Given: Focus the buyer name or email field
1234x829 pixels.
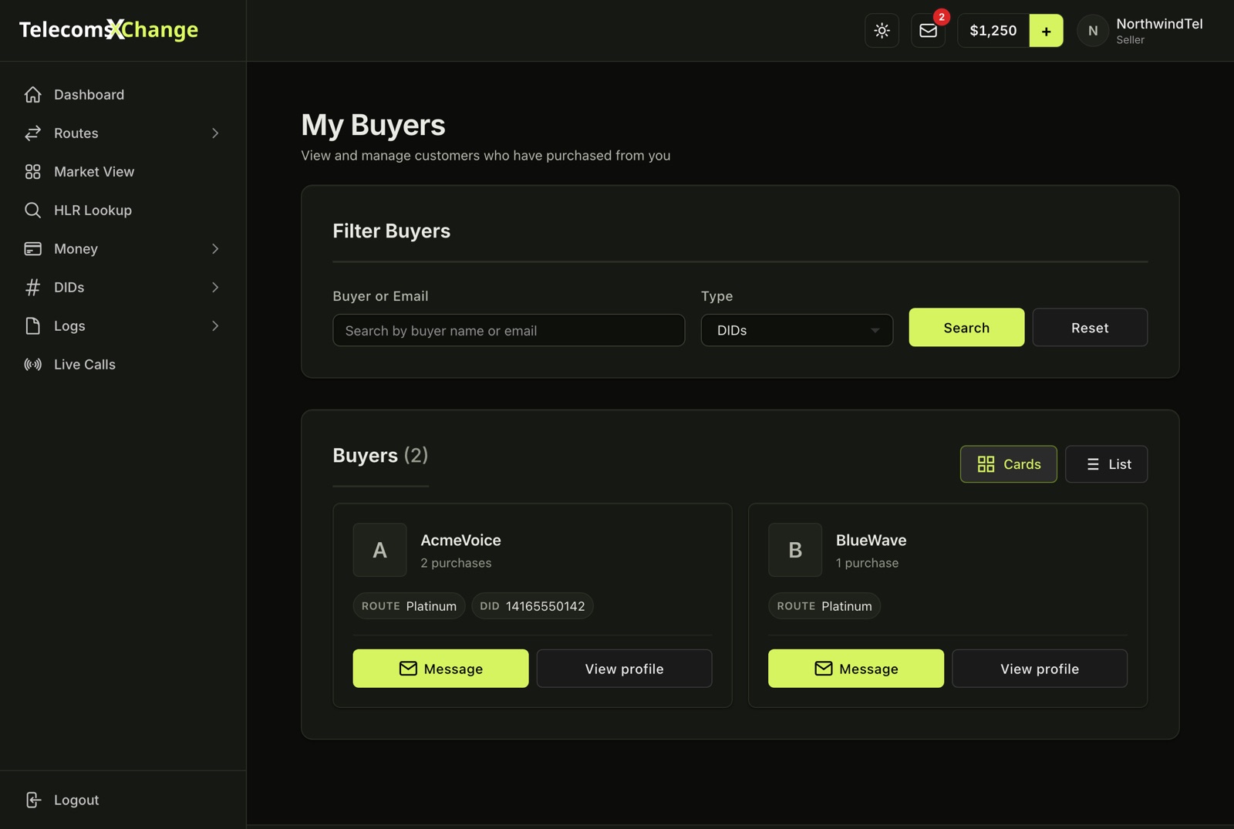Looking at the screenshot, I should click(x=508, y=330).
